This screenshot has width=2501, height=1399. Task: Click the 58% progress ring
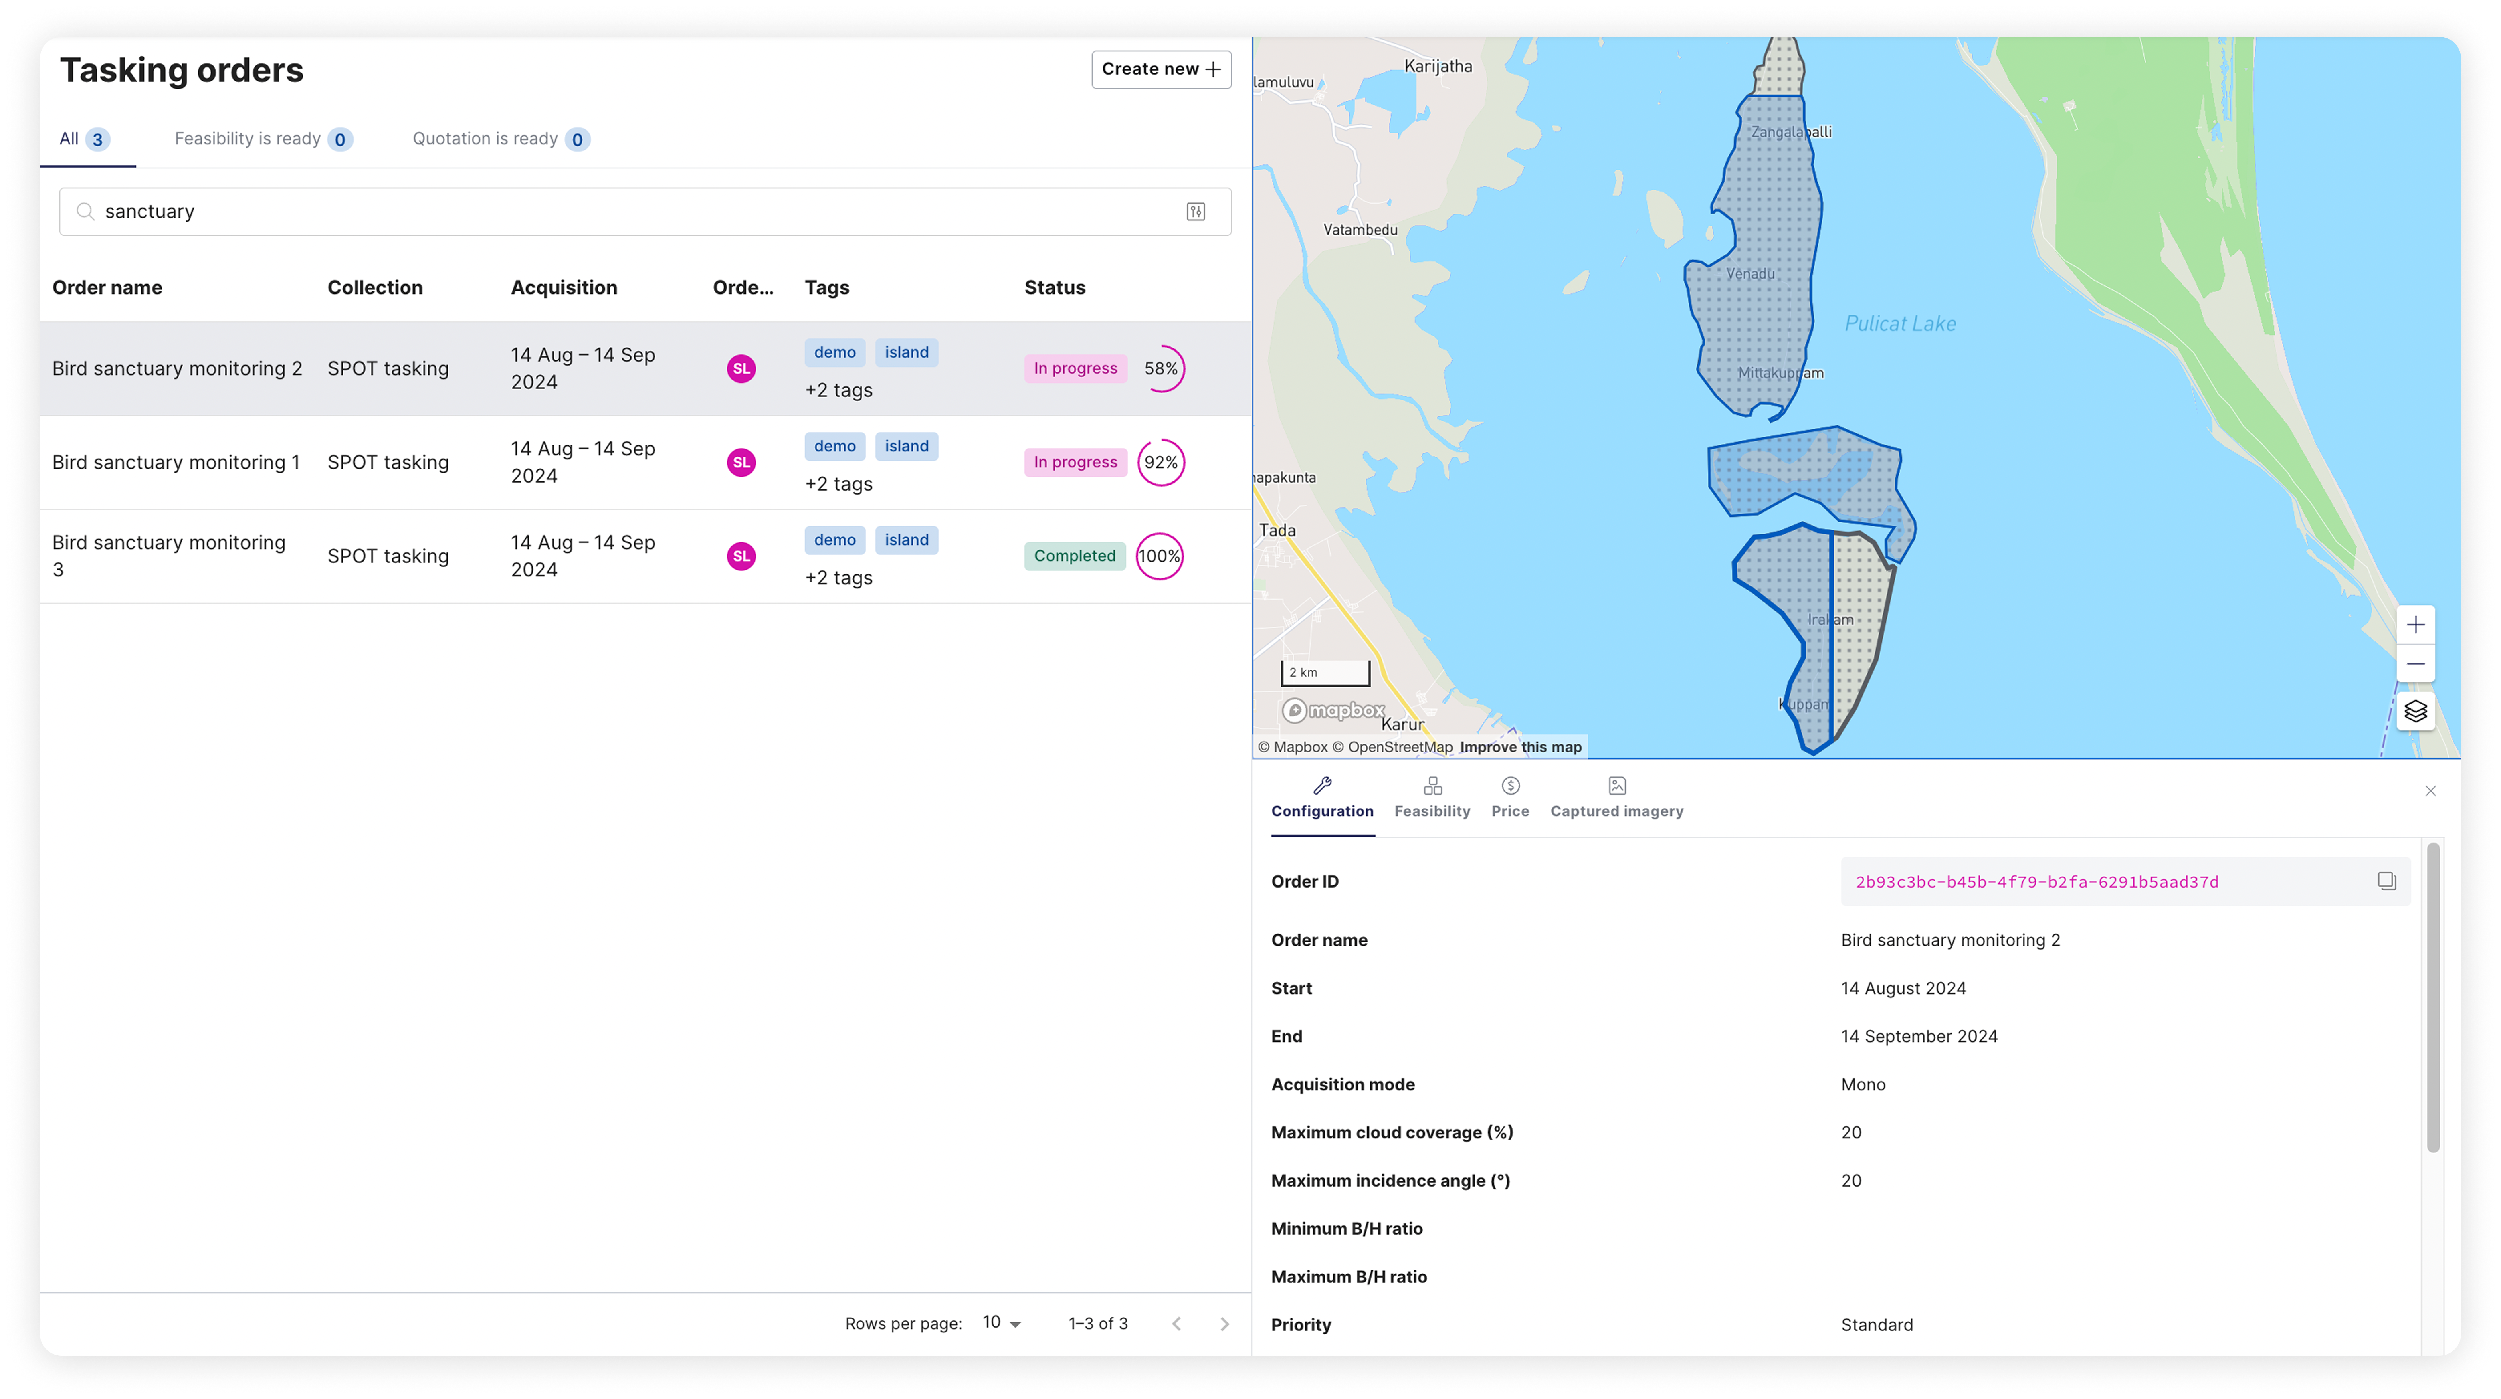[1160, 369]
